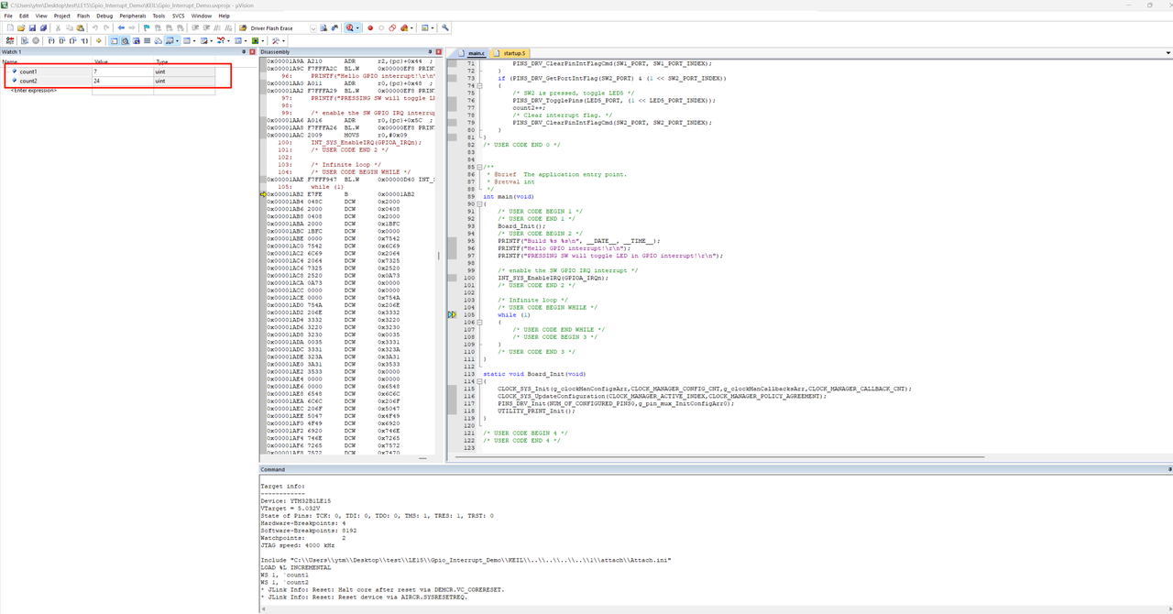Collapse the while block at line 106
This screenshot has height=614, width=1173.
pyautogui.click(x=479, y=322)
